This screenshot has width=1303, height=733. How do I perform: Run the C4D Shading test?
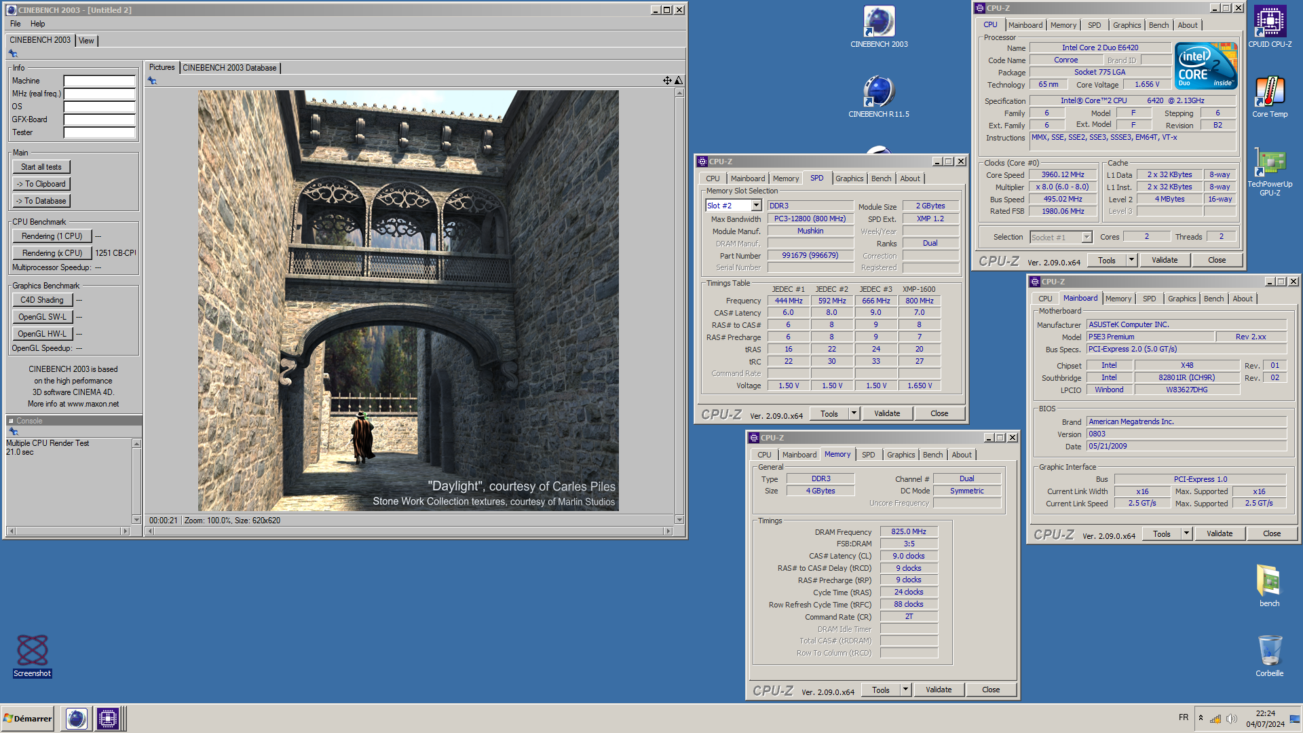41,300
